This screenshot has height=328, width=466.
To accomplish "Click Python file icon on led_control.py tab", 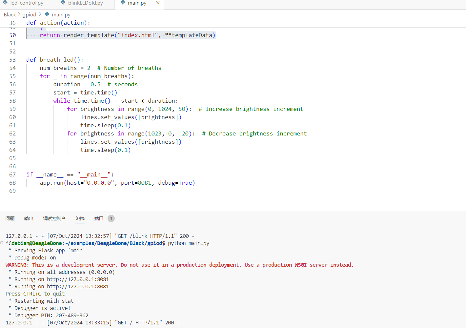I will [5, 3].
